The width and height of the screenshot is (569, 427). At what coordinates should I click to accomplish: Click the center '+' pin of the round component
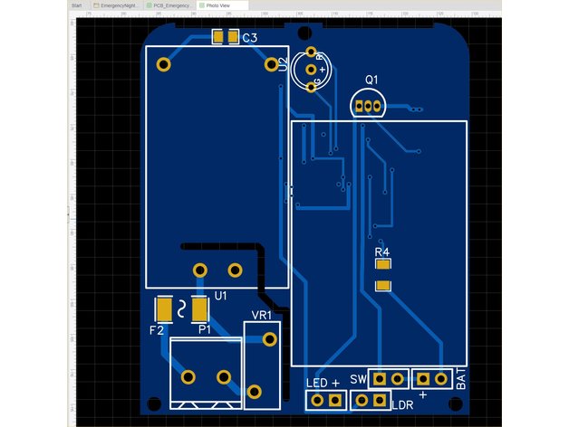point(311,69)
